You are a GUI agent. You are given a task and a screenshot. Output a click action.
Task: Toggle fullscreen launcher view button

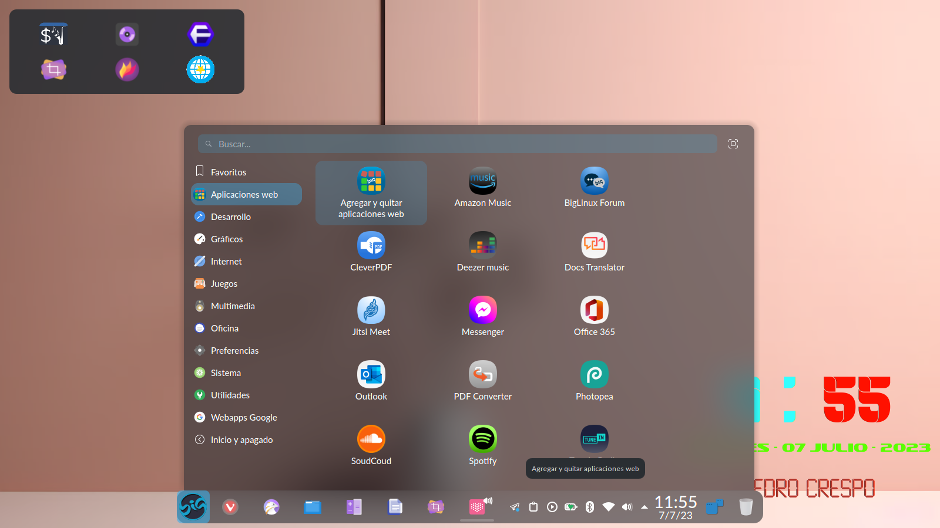point(733,144)
